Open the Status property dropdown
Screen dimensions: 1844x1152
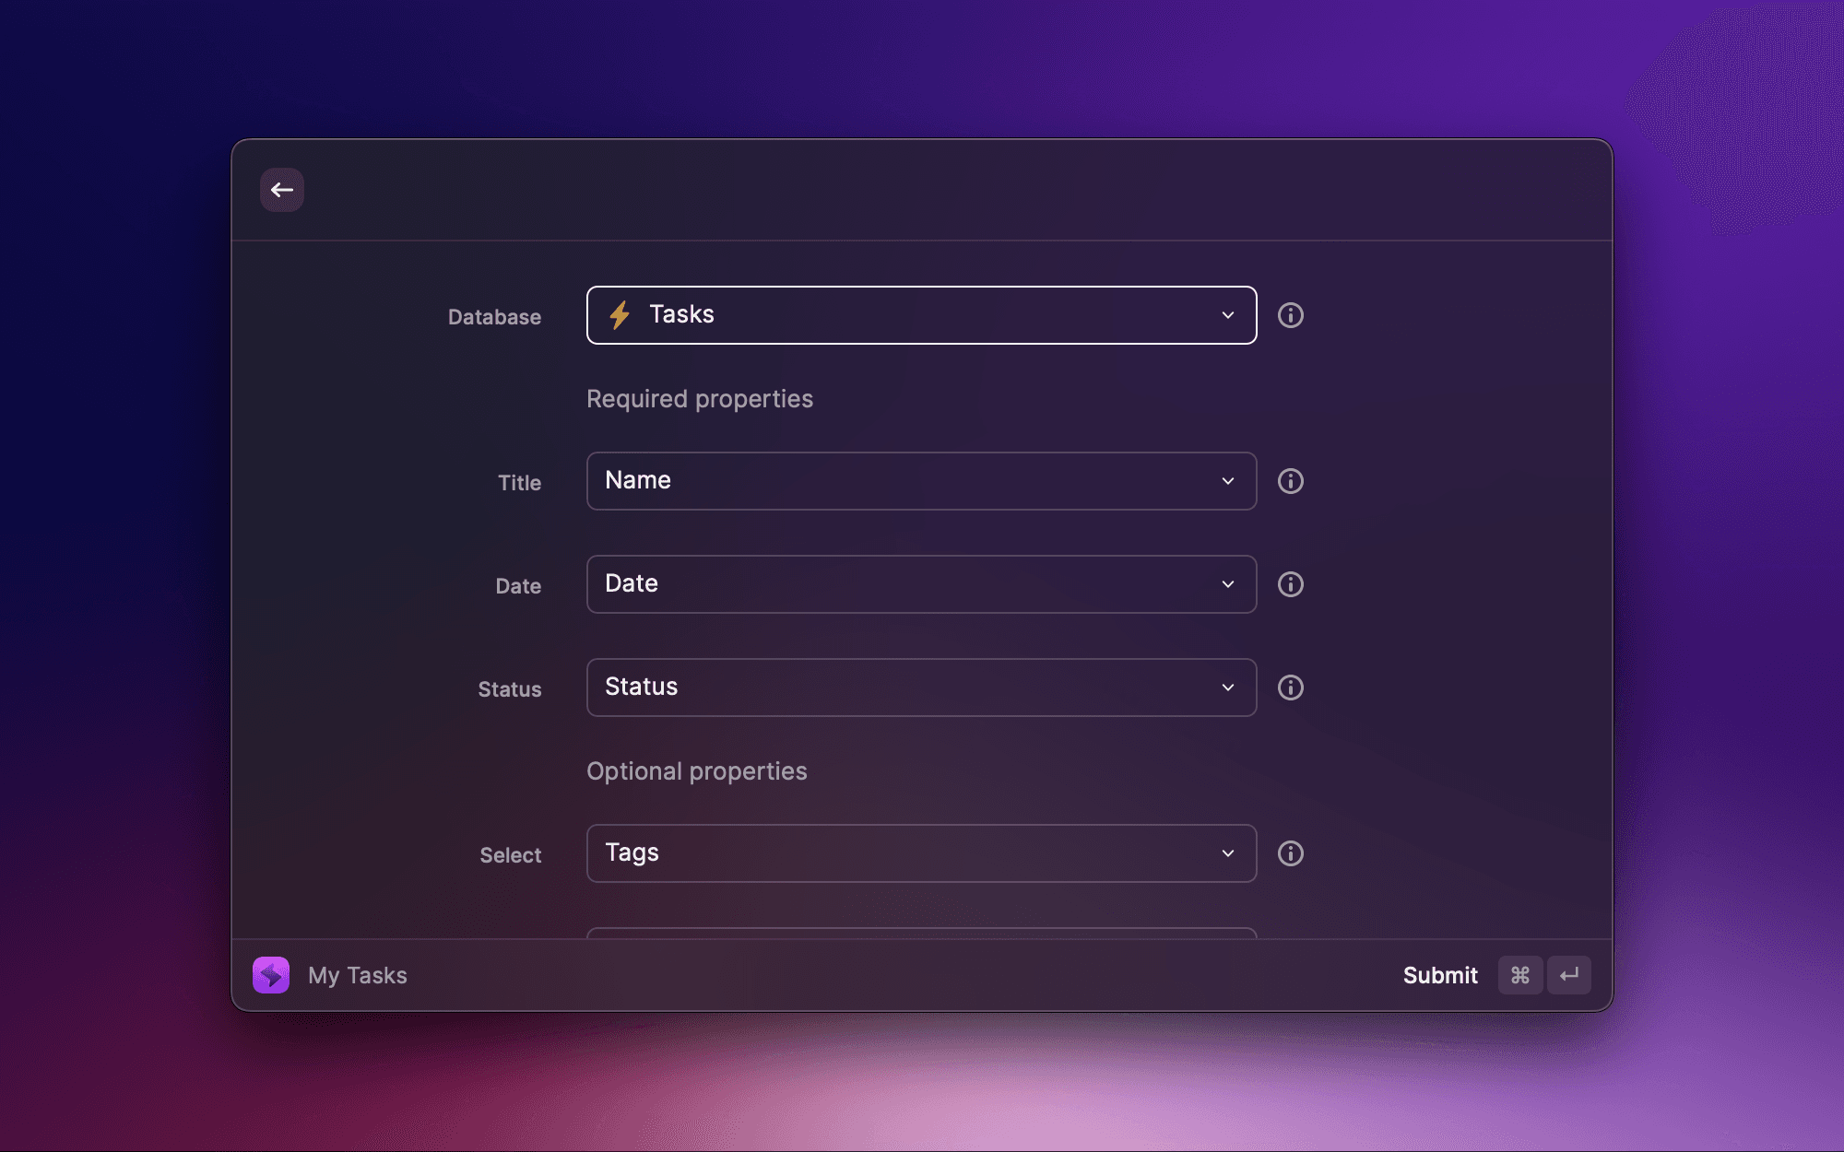point(921,688)
